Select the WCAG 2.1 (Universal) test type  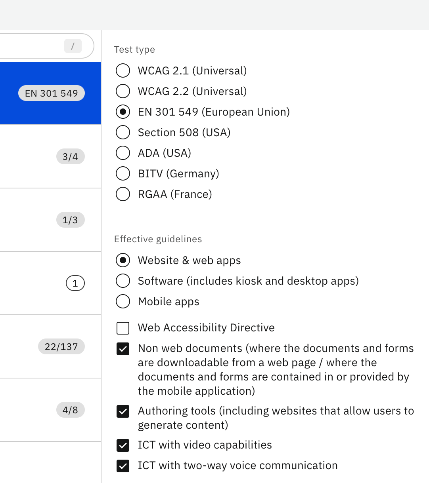[x=123, y=70]
